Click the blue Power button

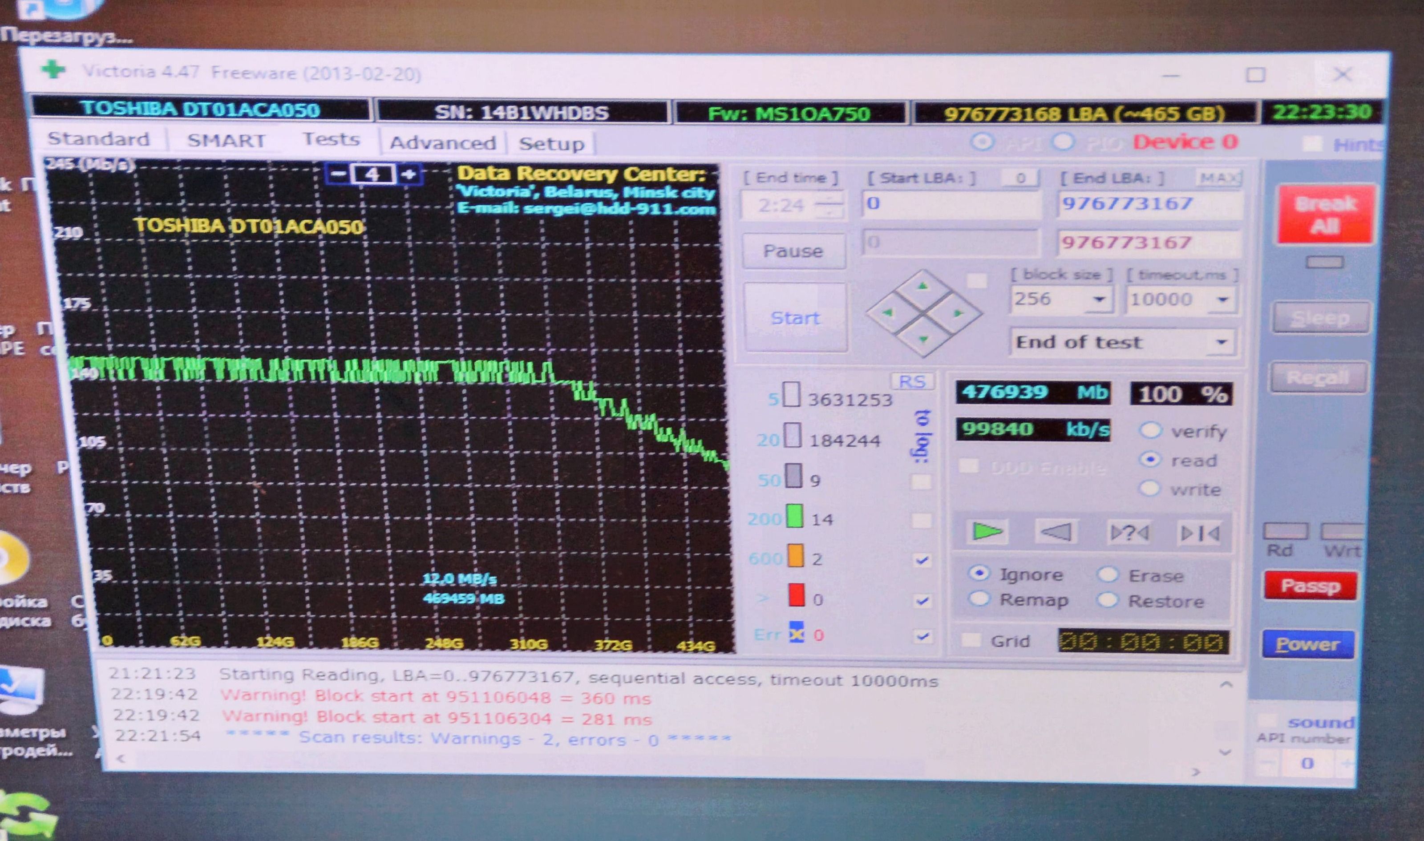pos(1308,644)
